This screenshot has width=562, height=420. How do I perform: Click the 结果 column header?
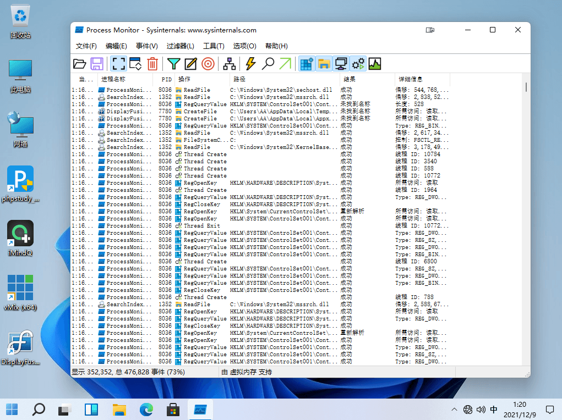[367, 79]
